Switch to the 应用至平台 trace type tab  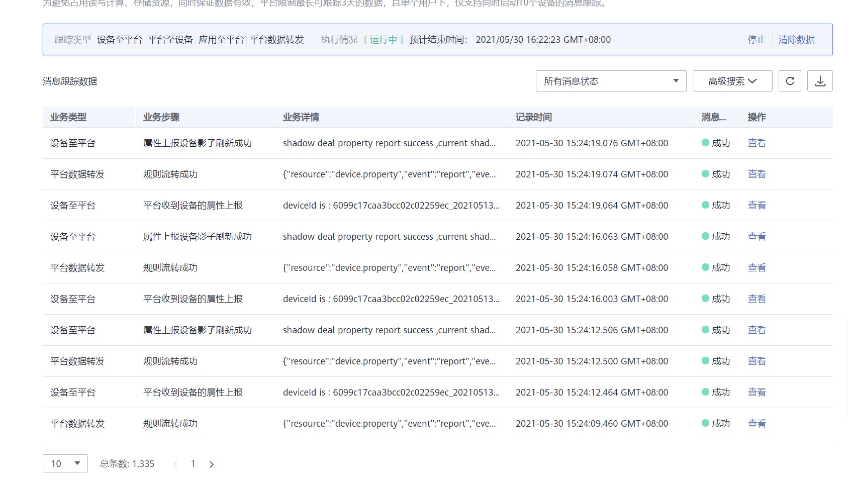(221, 39)
